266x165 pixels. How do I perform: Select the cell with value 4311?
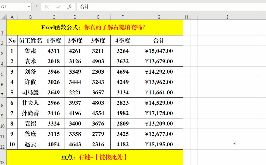point(54,51)
